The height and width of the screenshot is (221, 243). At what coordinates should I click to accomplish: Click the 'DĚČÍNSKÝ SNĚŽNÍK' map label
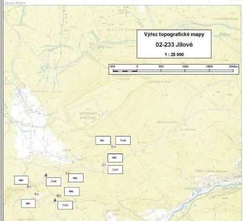tap(89, 115)
